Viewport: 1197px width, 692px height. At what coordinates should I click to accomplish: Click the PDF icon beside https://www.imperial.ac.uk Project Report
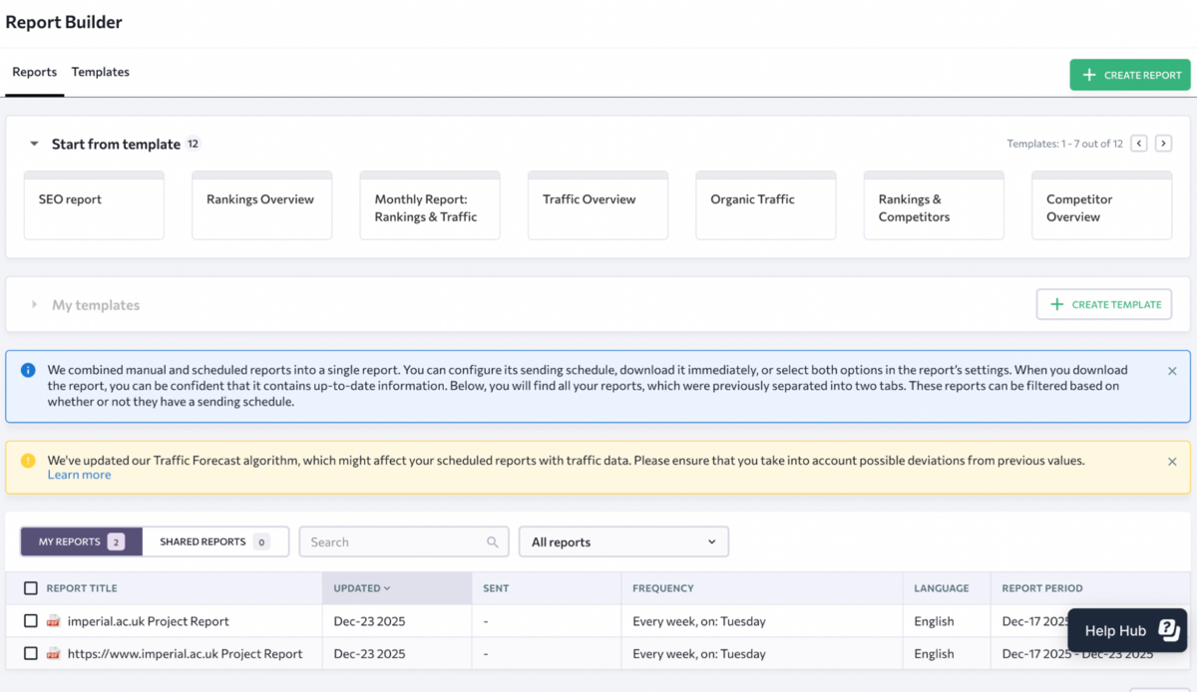click(x=54, y=654)
